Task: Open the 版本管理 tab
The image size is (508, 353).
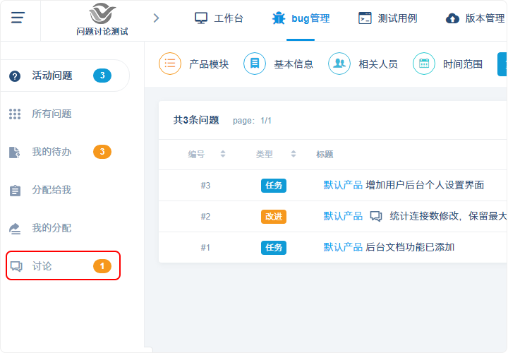Action: [x=475, y=18]
